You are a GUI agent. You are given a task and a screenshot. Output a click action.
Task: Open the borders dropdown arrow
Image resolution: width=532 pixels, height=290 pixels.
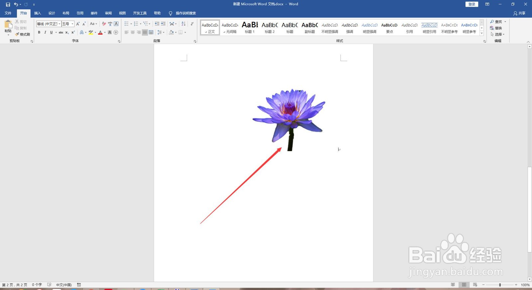(185, 33)
